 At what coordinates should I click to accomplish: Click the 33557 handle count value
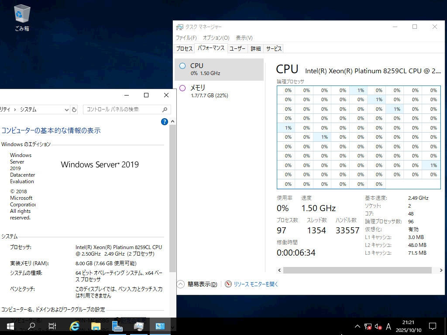click(x=347, y=230)
